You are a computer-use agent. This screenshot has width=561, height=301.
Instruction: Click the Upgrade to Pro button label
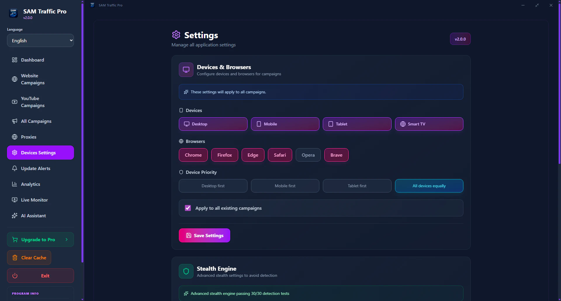tap(38, 239)
